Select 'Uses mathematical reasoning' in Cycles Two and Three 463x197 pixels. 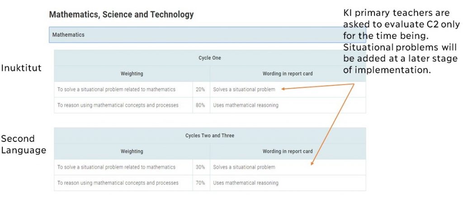point(246,183)
